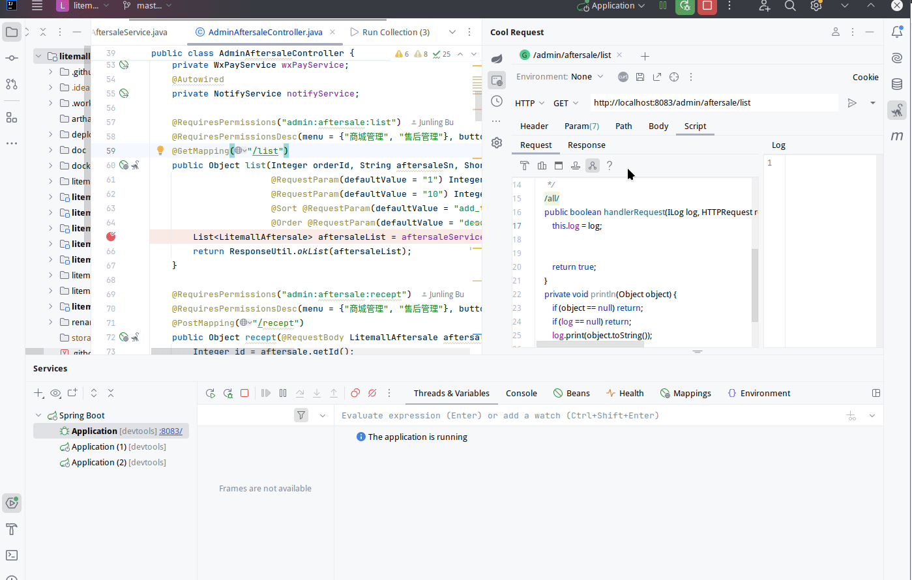Toggle the highlighted script toolbar button
The height and width of the screenshot is (580, 912).
pos(593,166)
